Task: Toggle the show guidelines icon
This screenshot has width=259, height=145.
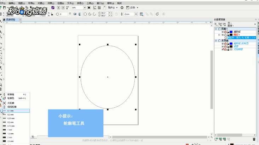Action: pos(104,7)
